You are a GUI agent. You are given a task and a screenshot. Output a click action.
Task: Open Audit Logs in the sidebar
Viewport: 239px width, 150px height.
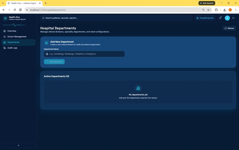[x=18, y=48]
